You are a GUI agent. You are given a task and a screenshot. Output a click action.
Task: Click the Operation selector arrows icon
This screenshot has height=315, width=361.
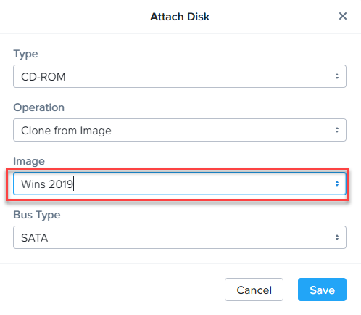point(337,130)
